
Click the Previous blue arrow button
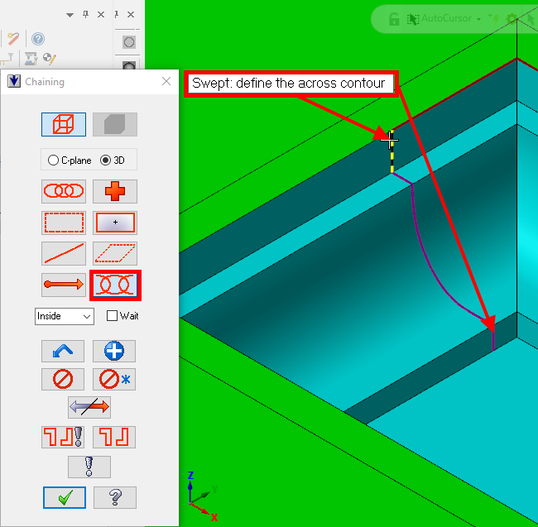63,351
